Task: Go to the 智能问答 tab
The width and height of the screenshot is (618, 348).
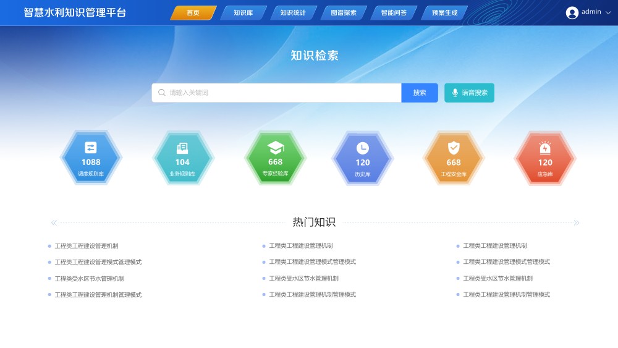Action: (x=394, y=12)
